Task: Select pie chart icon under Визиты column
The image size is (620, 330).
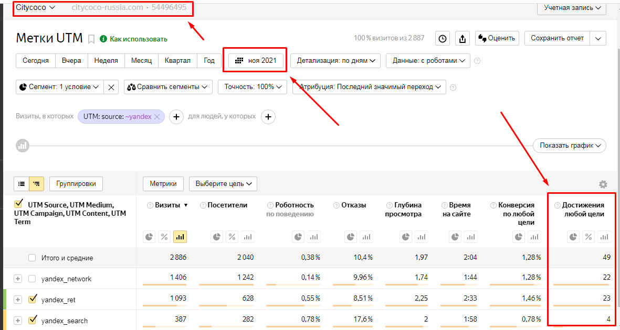Action: coord(150,237)
